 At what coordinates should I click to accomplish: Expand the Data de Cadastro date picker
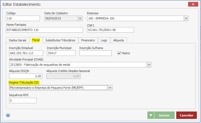pos(80,18)
